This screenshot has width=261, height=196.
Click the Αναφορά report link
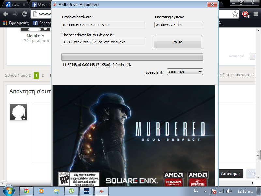[x=236, y=56]
